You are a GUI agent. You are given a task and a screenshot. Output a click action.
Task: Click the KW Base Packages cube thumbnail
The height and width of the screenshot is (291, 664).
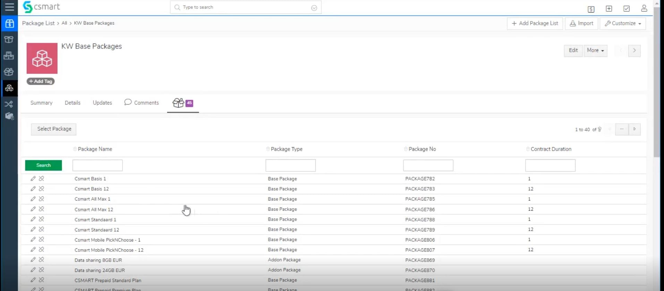tap(42, 58)
